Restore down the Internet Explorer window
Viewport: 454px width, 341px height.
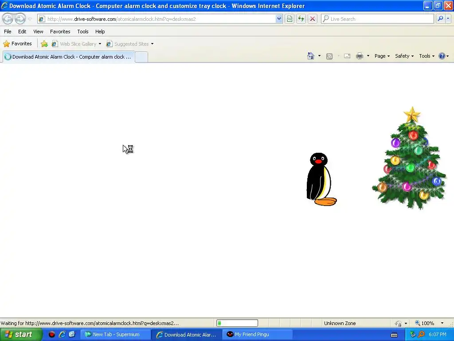point(438,5)
